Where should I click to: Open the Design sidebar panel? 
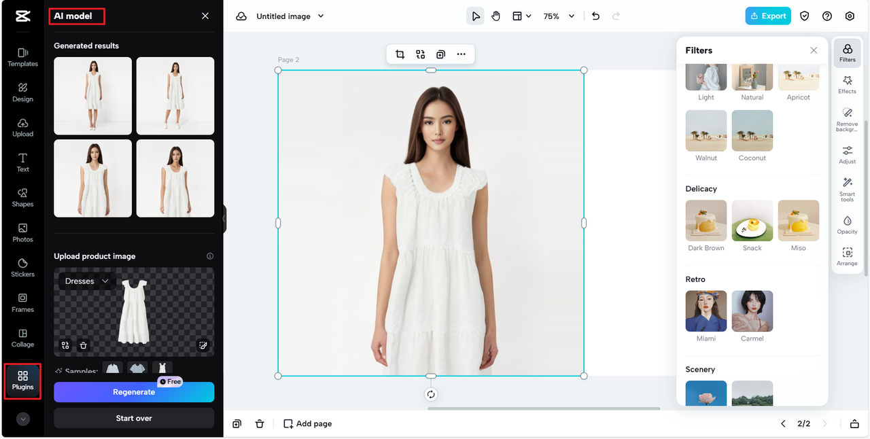(22, 92)
